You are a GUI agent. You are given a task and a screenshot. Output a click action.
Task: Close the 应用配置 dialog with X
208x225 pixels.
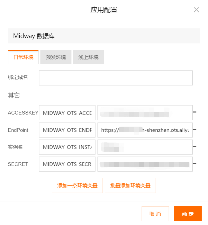196,10
